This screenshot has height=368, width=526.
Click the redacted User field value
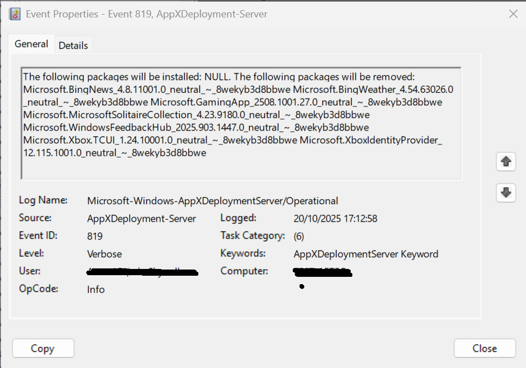pyautogui.click(x=142, y=272)
